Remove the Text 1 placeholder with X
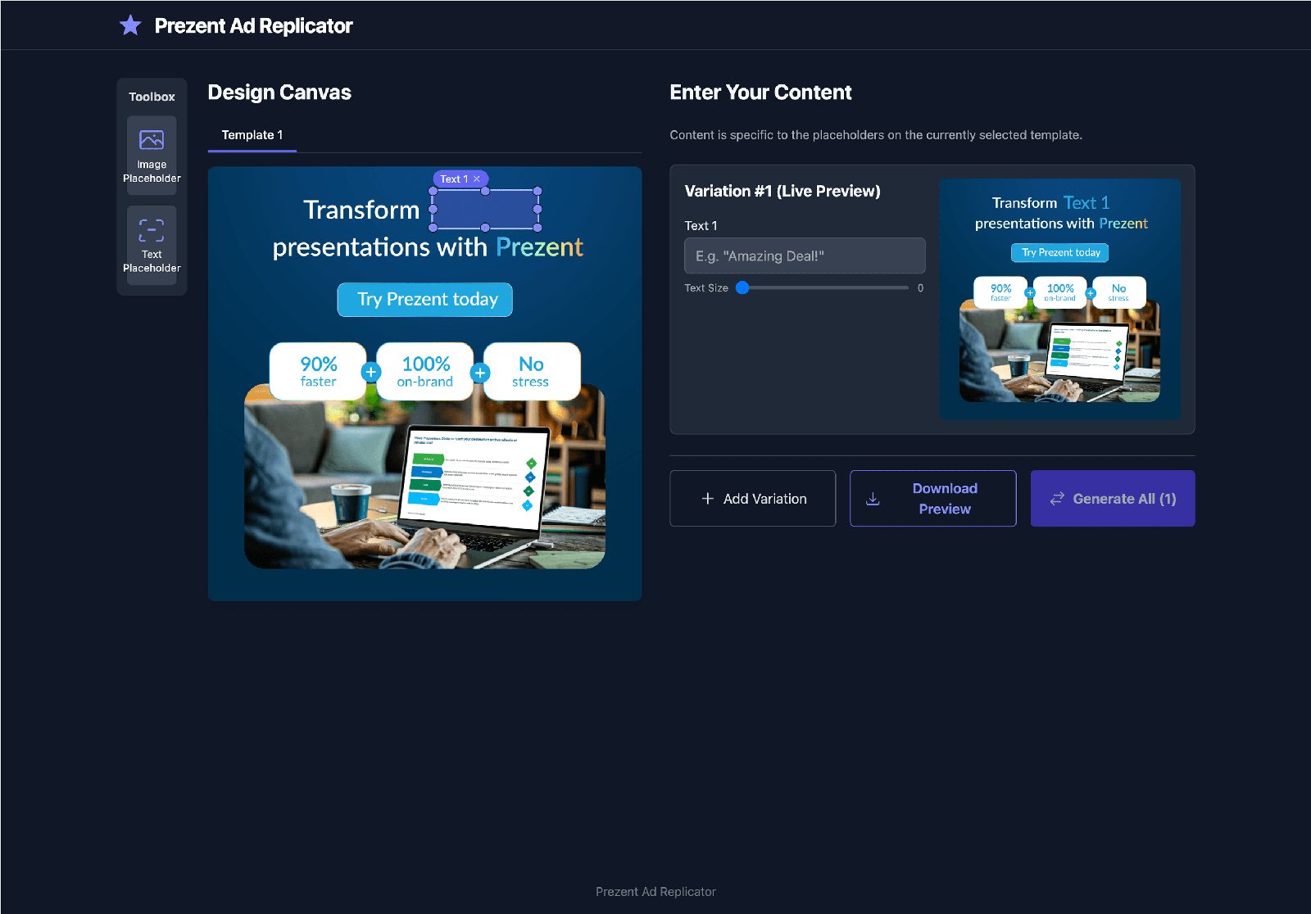The image size is (1311, 914). coord(477,179)
